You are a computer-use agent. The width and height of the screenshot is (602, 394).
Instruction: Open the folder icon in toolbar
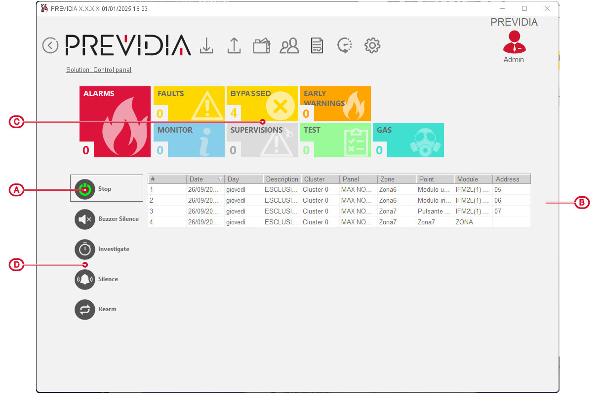click(x=262, y=46)
